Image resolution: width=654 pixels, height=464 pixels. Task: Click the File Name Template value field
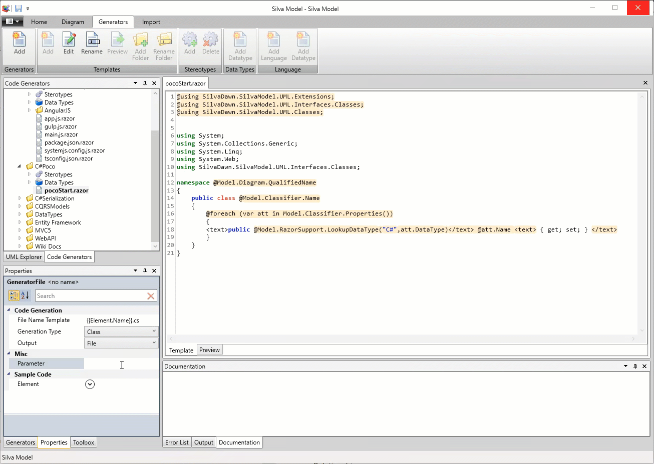pyautogui.click(x=122, y=320)
